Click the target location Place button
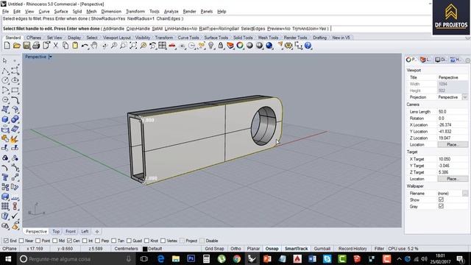Viewport: 471px width, 265px height. [x=453, y=179]
